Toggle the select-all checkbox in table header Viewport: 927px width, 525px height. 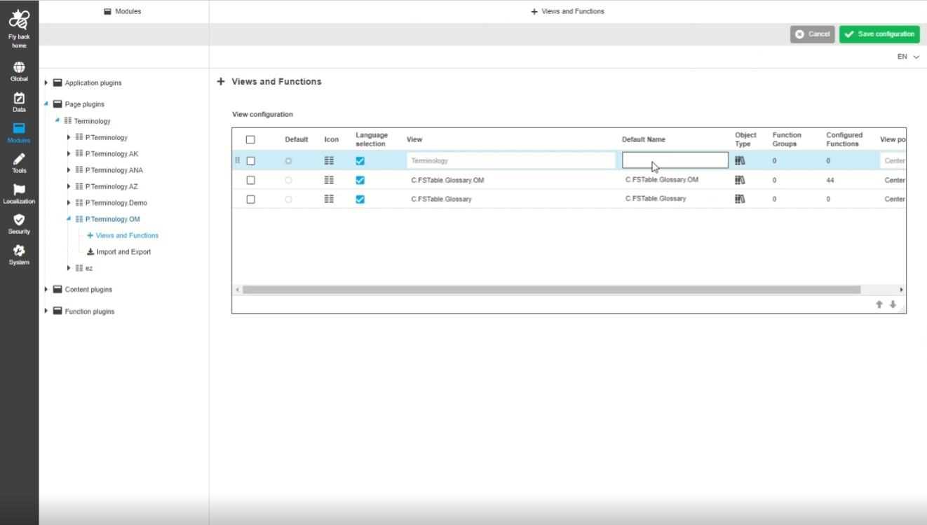tap(250, 140)
